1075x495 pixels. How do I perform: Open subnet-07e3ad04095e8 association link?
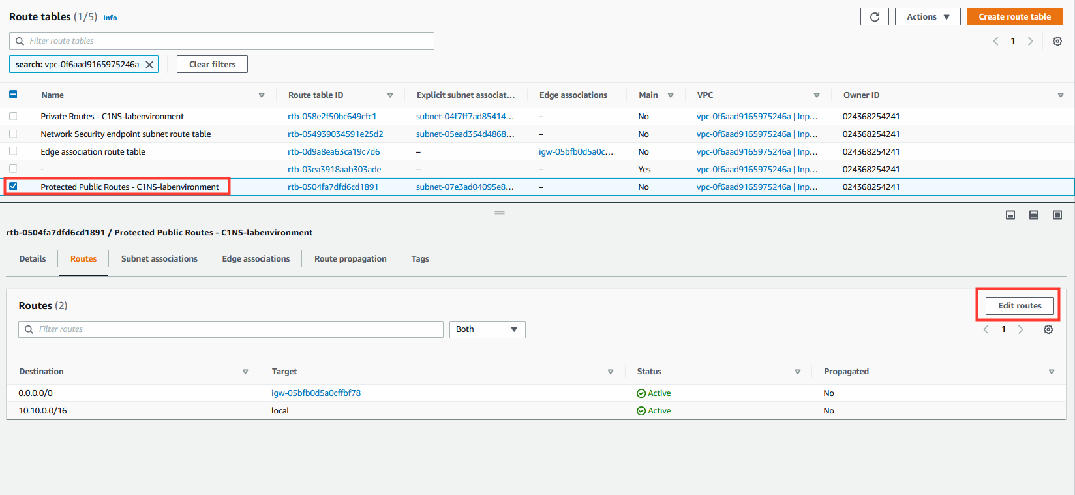pos(465,187)
